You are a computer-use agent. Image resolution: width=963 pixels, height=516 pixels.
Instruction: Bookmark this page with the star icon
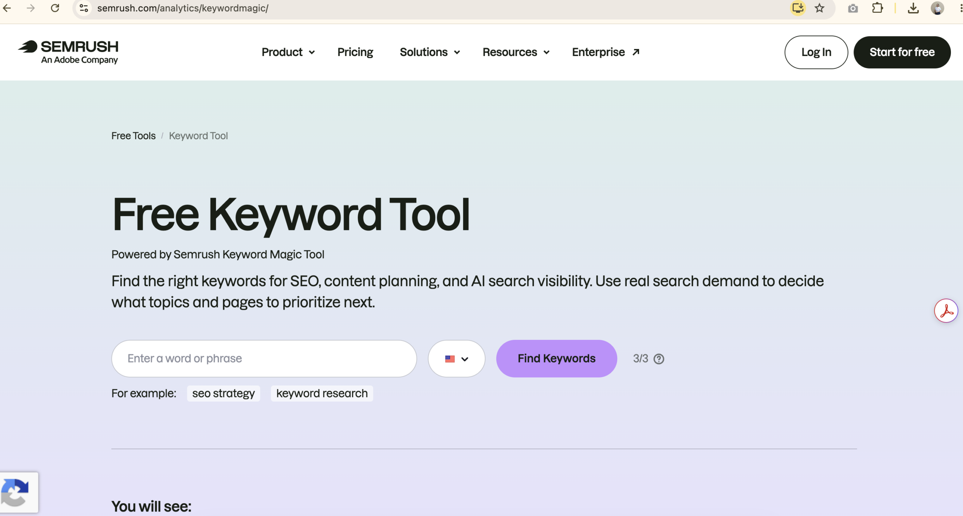click(x=819, y=8)
